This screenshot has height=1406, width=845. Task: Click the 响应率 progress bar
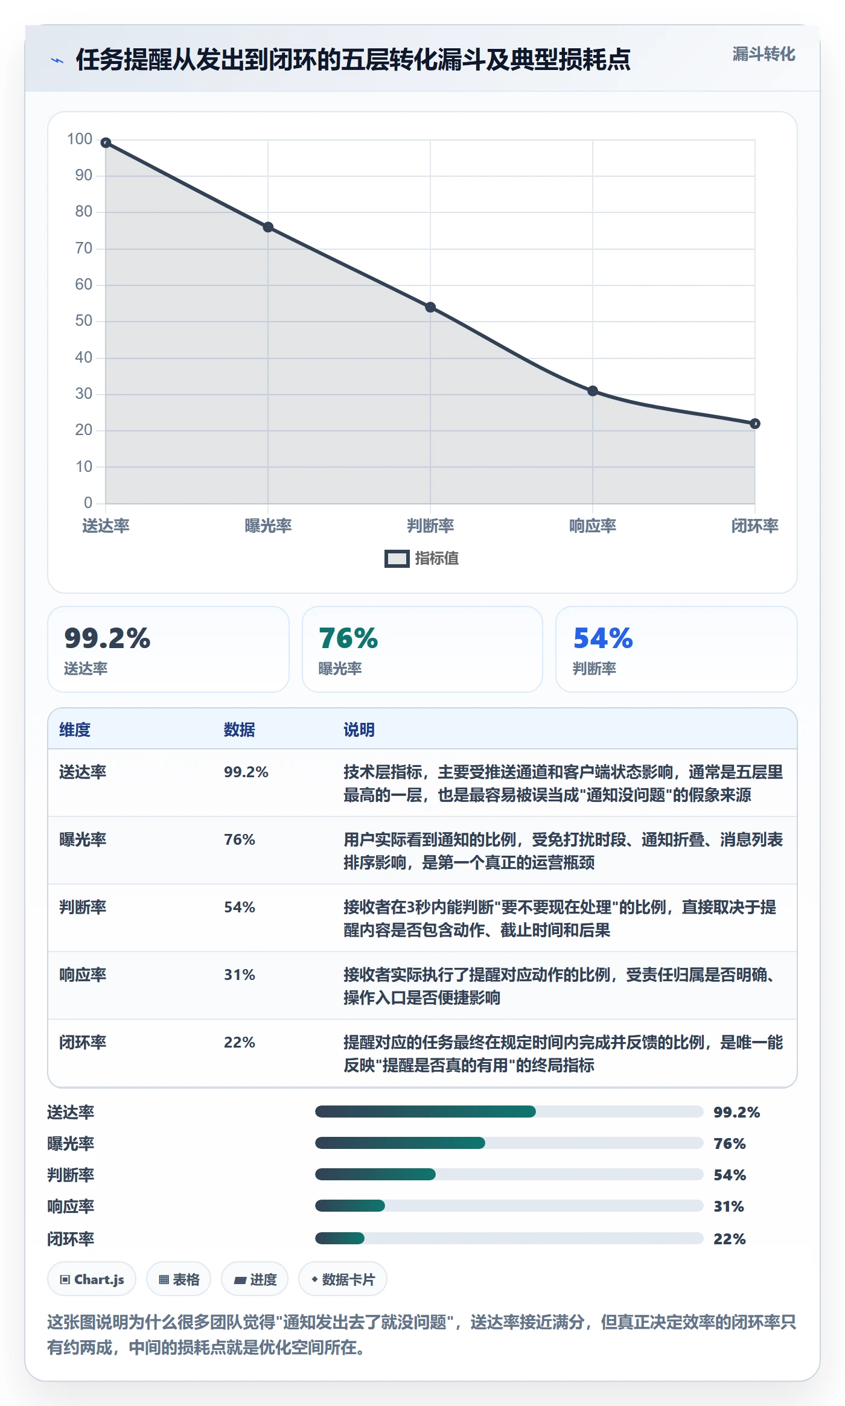coord(509,1206)
